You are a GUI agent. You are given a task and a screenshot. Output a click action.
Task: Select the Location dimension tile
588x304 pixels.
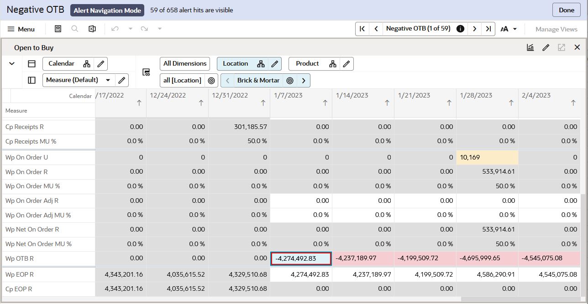point(236,64)
